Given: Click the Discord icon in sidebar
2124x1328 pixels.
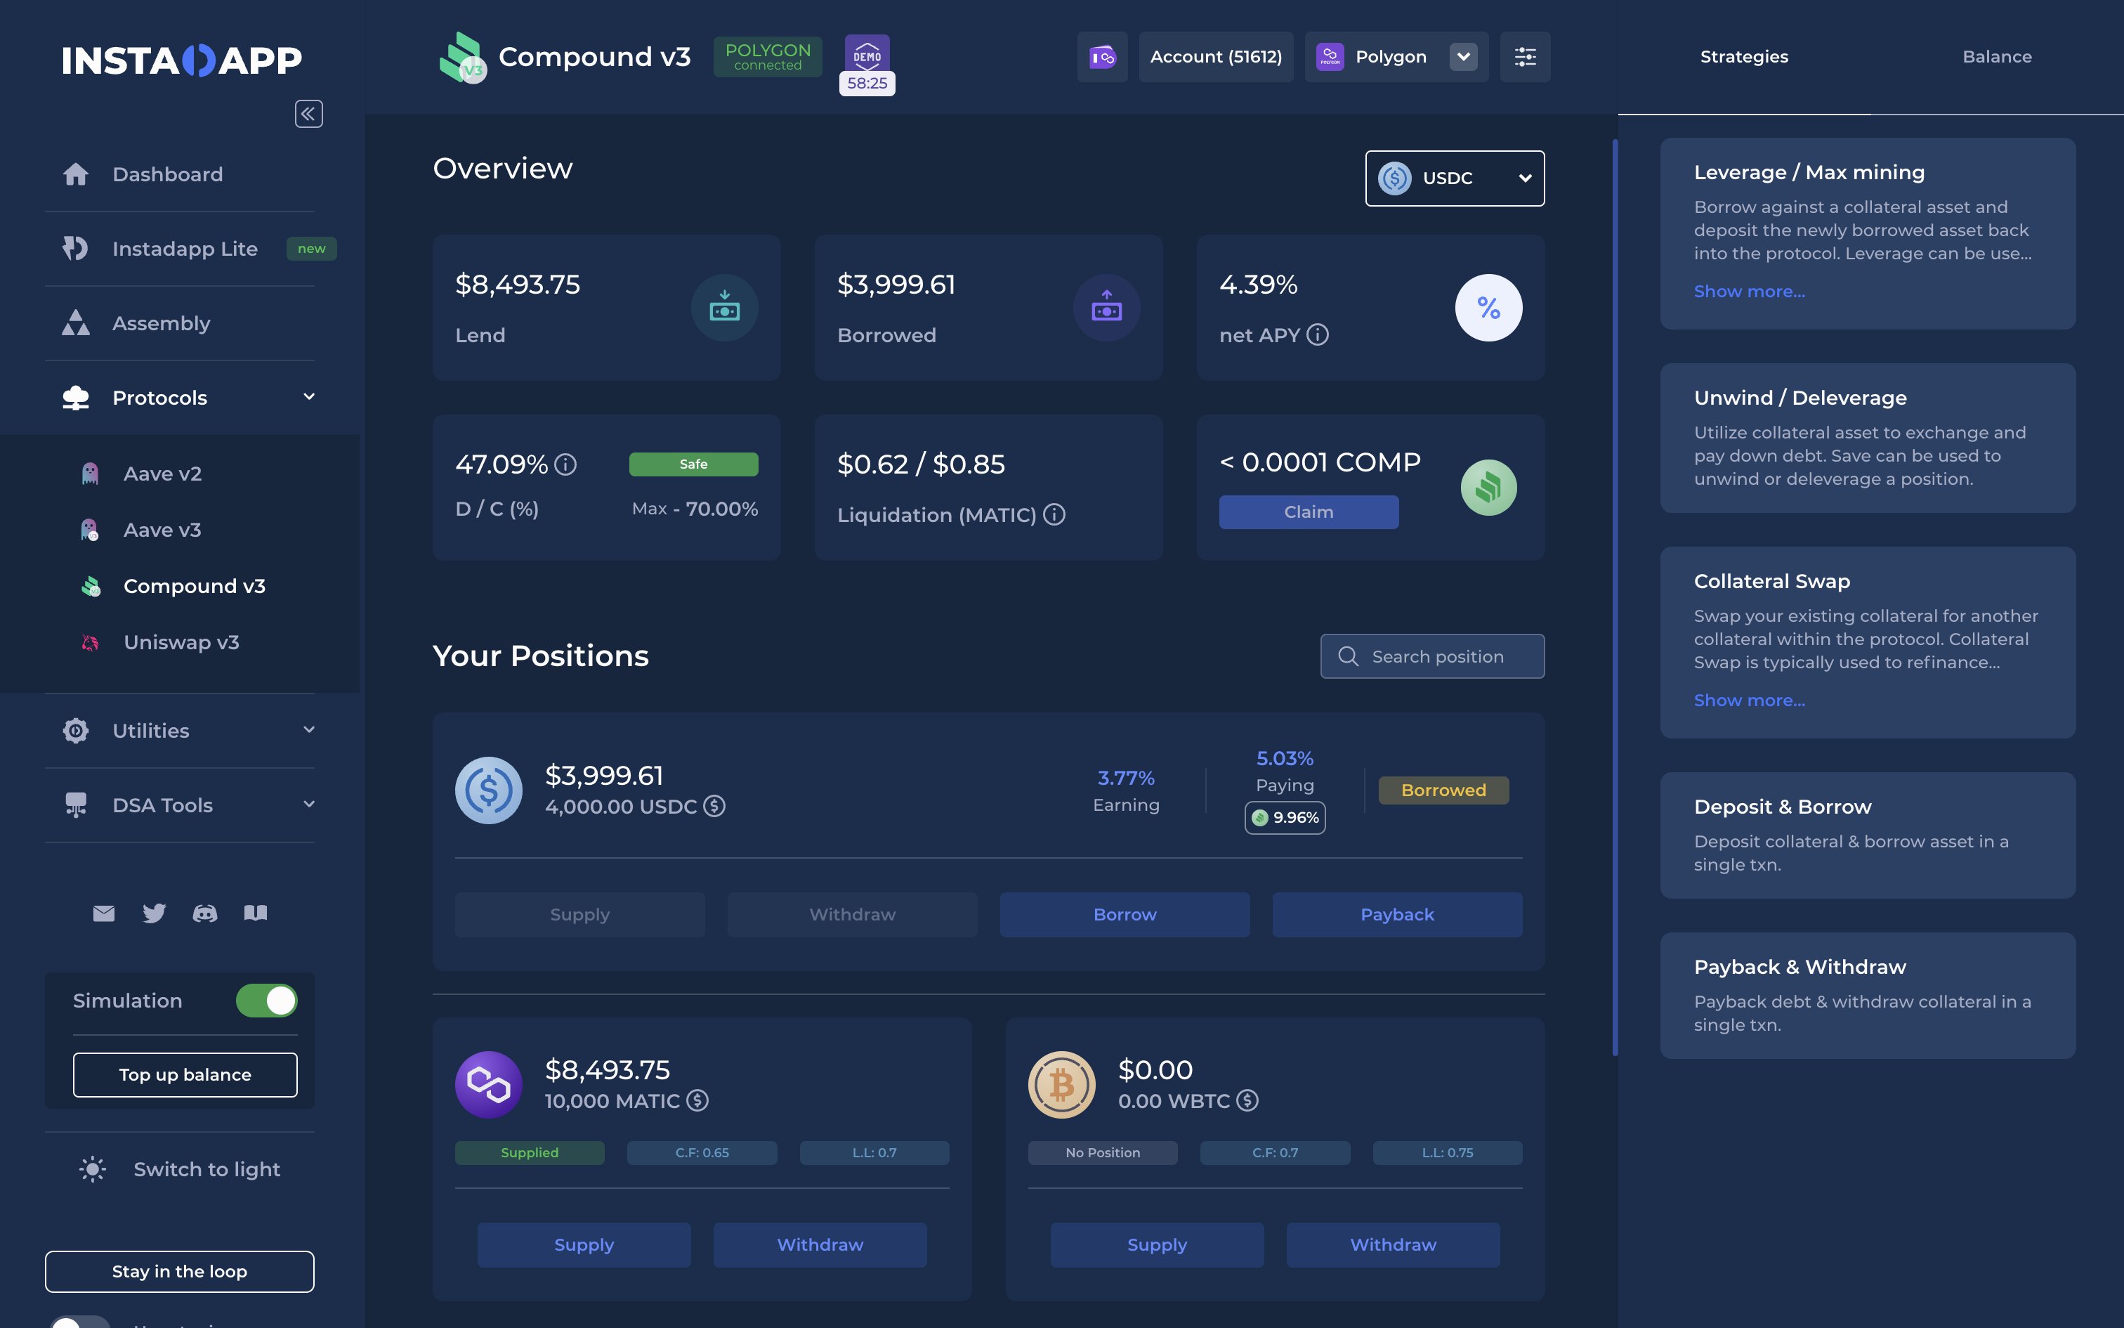Looking at the screenshot, I should click(204, 913).
